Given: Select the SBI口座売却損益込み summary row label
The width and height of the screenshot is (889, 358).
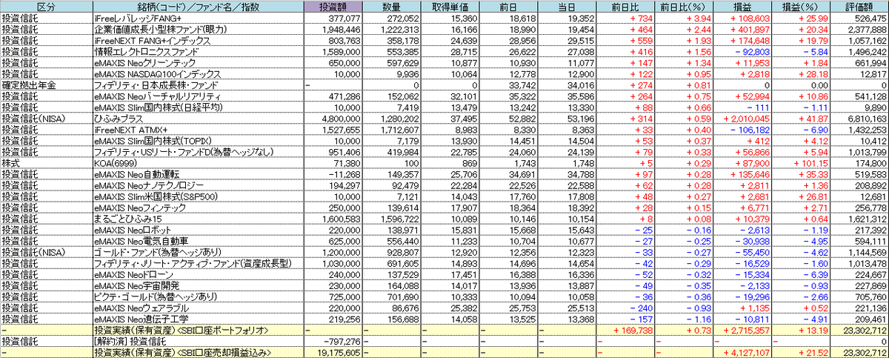Looking at the screenshot, I should pyautogui.click(x=199, y=353).
